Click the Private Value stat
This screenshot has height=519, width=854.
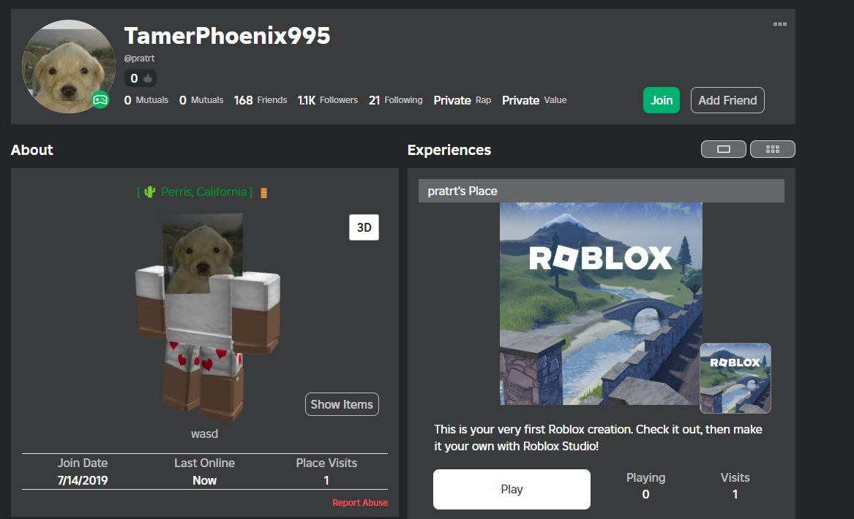click(x=534, y=100)
